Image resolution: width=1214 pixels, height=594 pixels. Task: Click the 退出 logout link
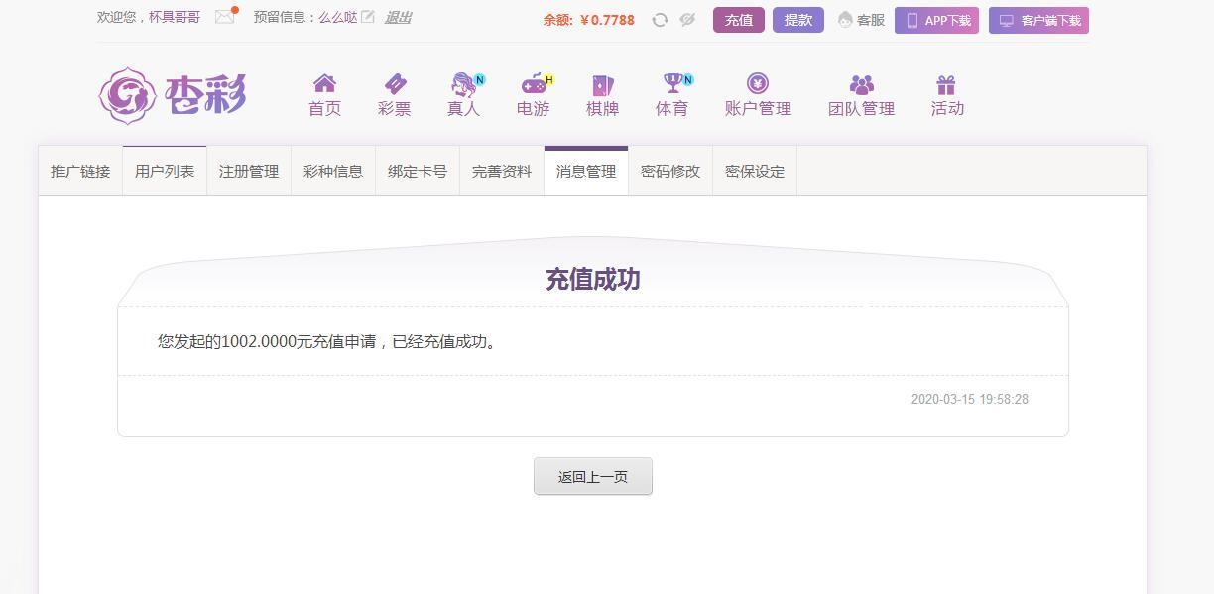[398, 17]
